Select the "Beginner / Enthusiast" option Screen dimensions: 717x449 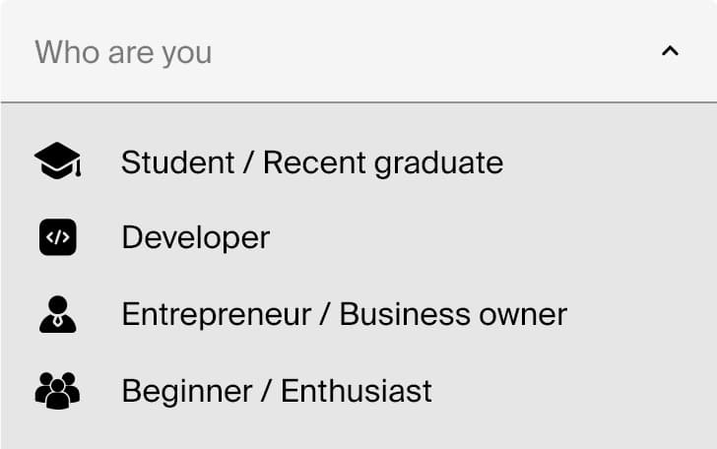click(358, 391)
